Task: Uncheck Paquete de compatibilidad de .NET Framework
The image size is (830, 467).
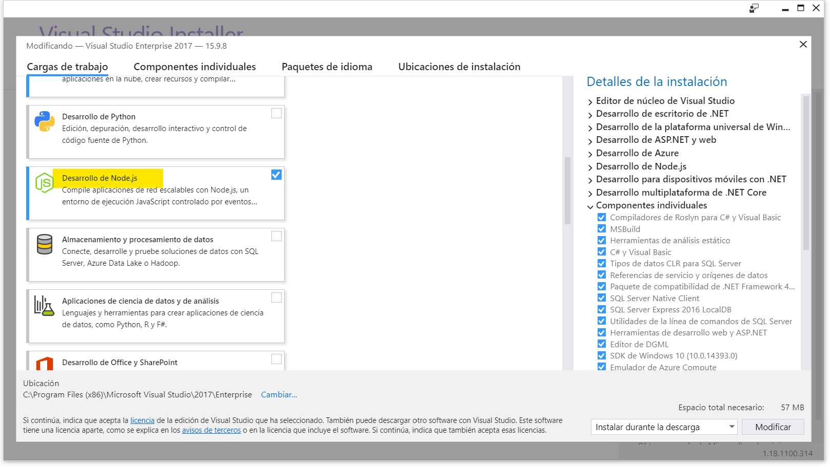Action: (x=602, y=286)
